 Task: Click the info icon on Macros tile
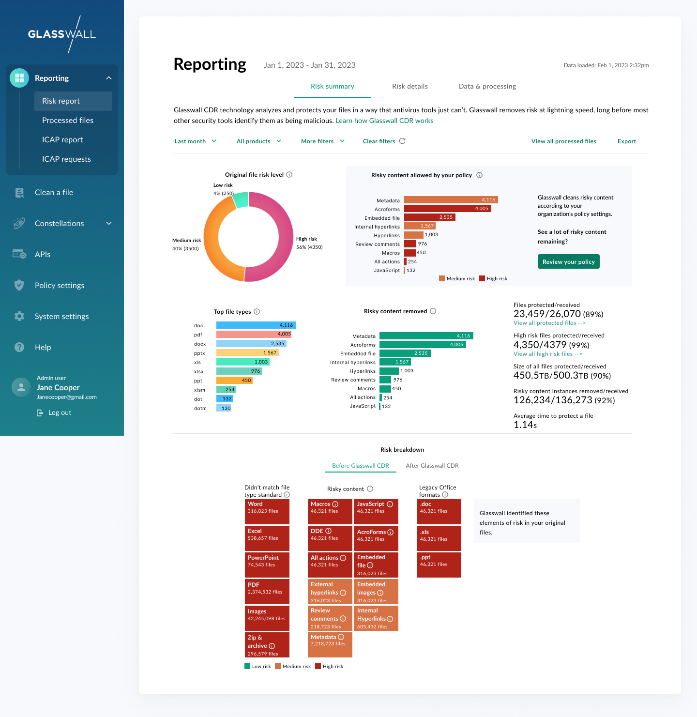click(x=335, y=504)
